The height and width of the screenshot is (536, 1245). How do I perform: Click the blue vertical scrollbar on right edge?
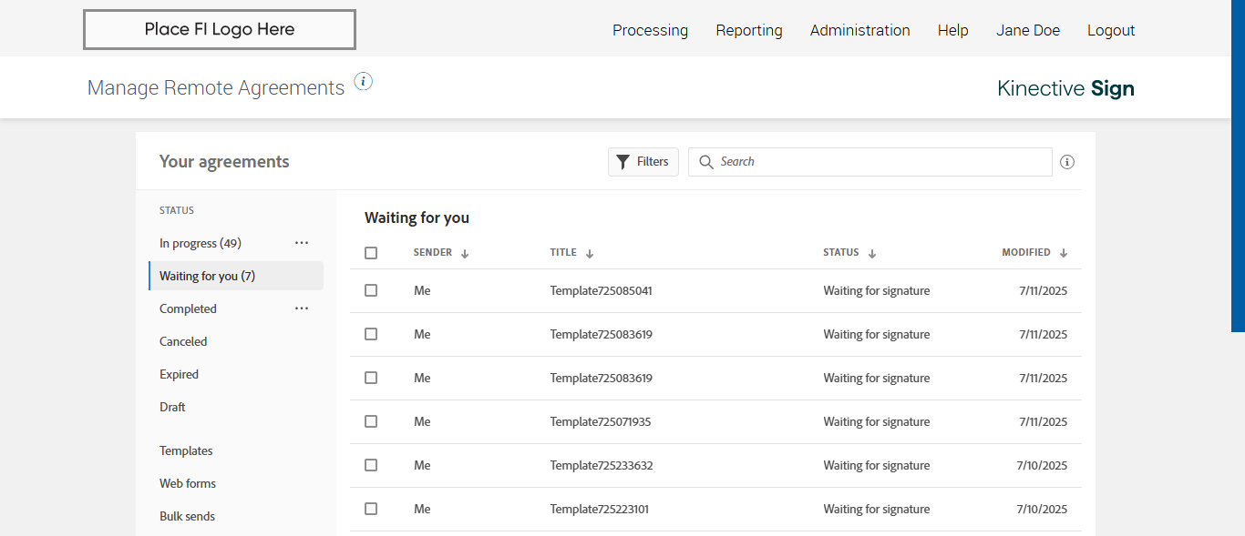point(1239,166)
